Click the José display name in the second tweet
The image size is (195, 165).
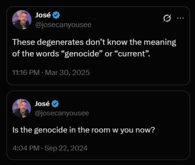coord(42,104)
